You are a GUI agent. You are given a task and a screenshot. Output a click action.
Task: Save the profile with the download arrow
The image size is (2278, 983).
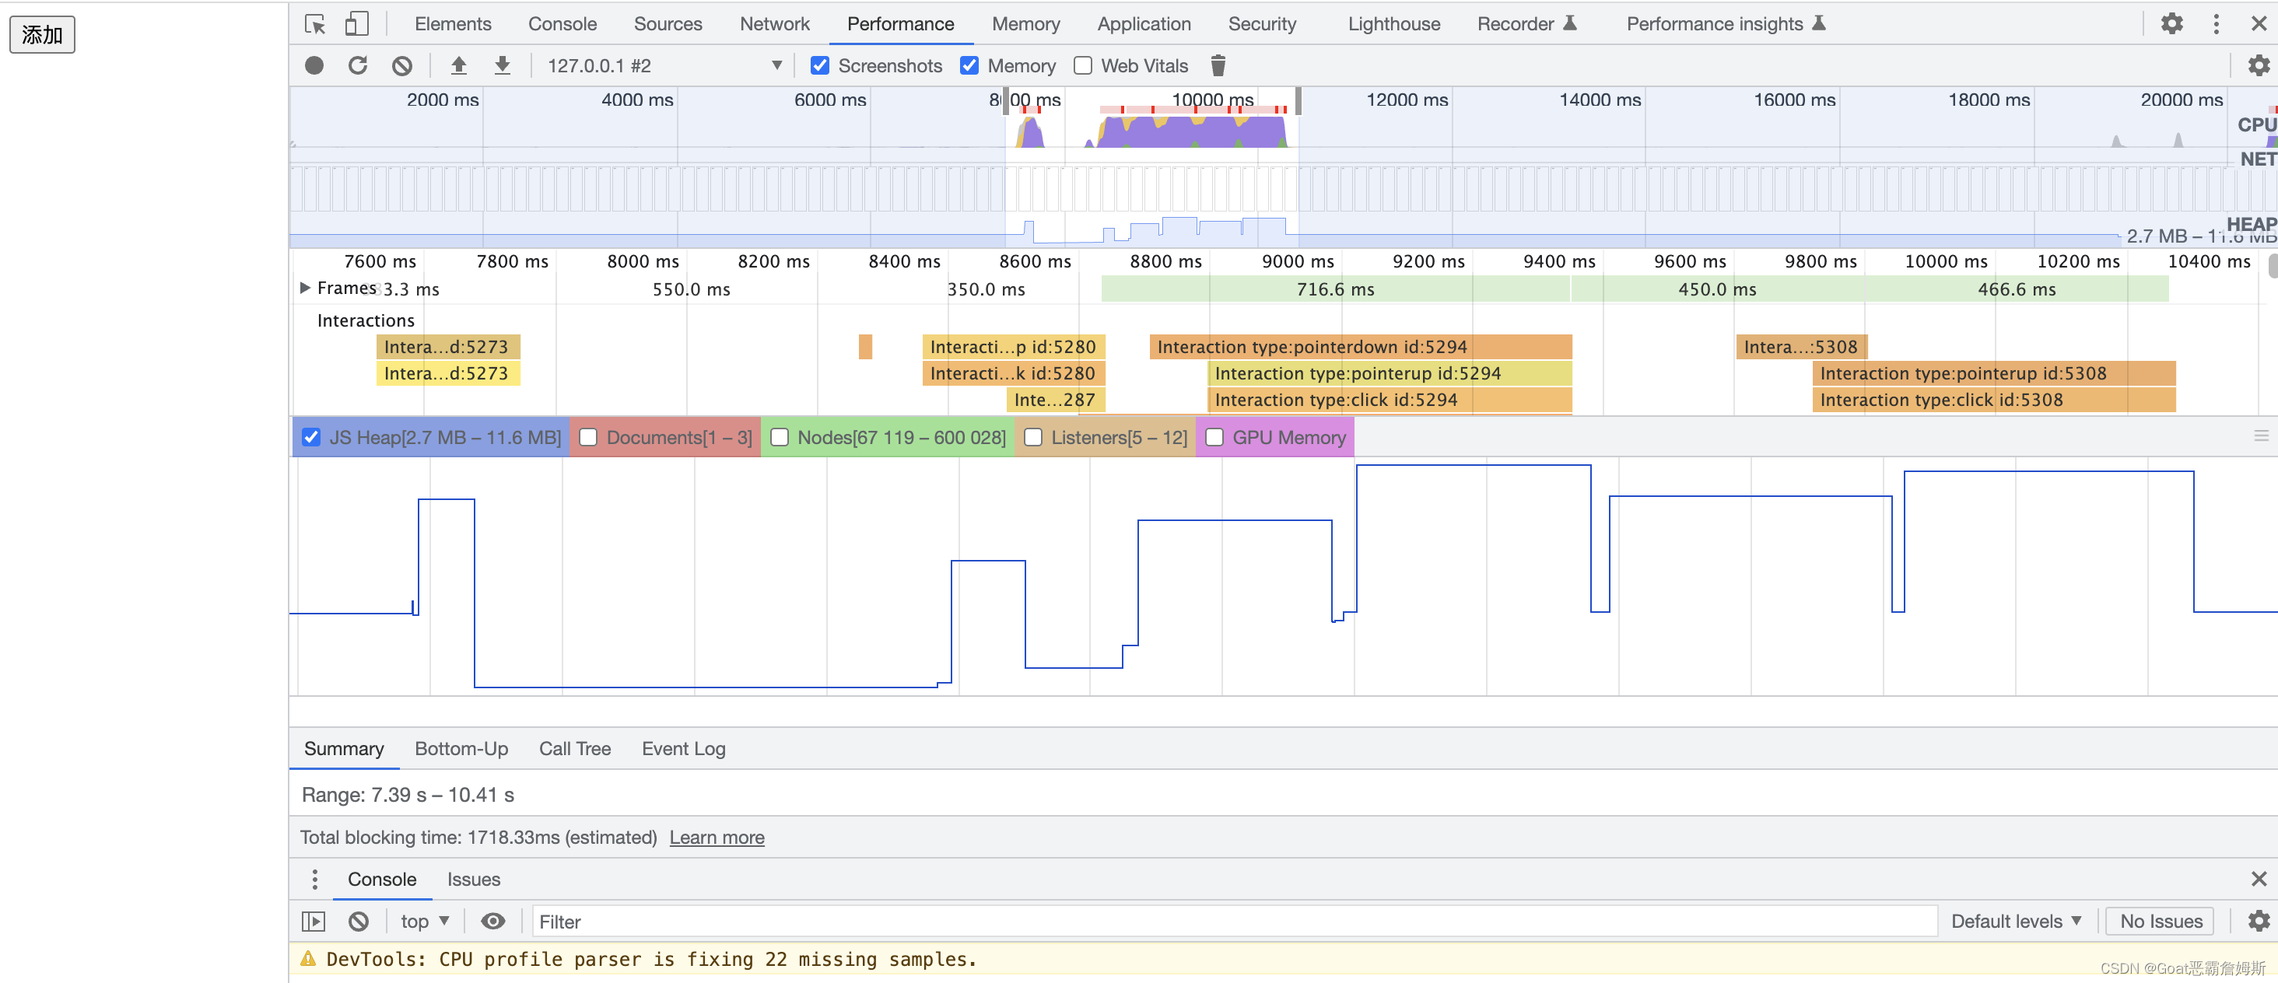(x=503, y=65)
